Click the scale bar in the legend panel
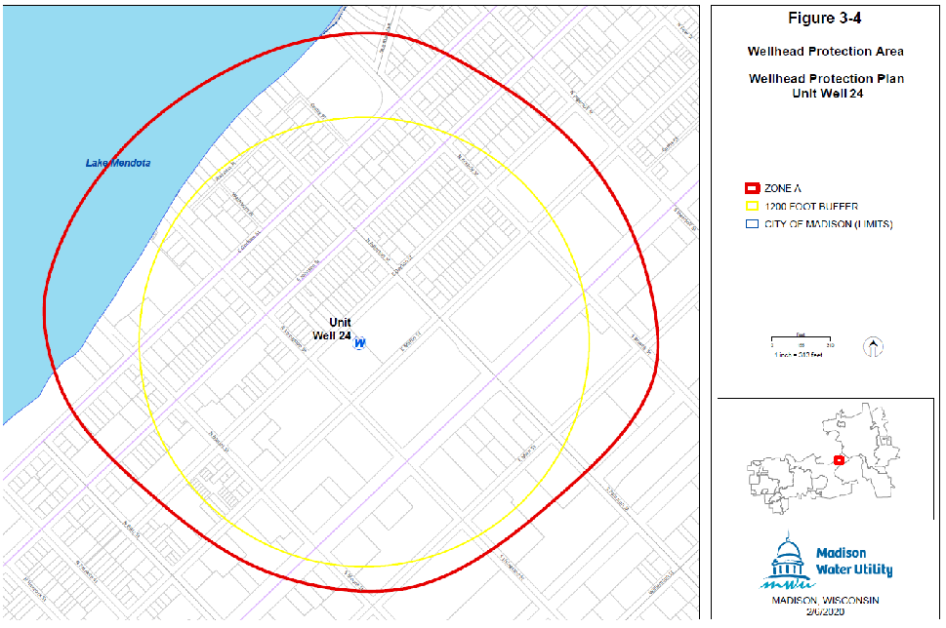946x628 pixels. [x=801, y=344]
